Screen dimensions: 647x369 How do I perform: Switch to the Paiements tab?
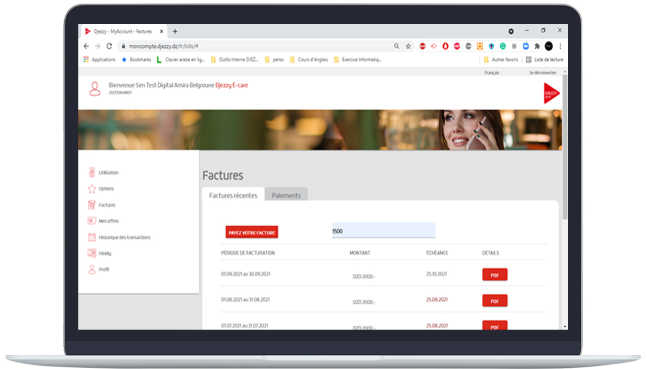pyautogui.click(x=286, y=195)
